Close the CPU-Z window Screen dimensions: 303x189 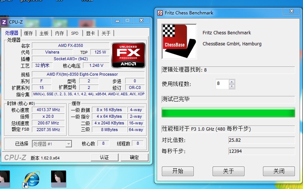coord(141,20)
